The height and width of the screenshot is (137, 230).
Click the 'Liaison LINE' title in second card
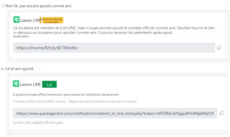30,84
